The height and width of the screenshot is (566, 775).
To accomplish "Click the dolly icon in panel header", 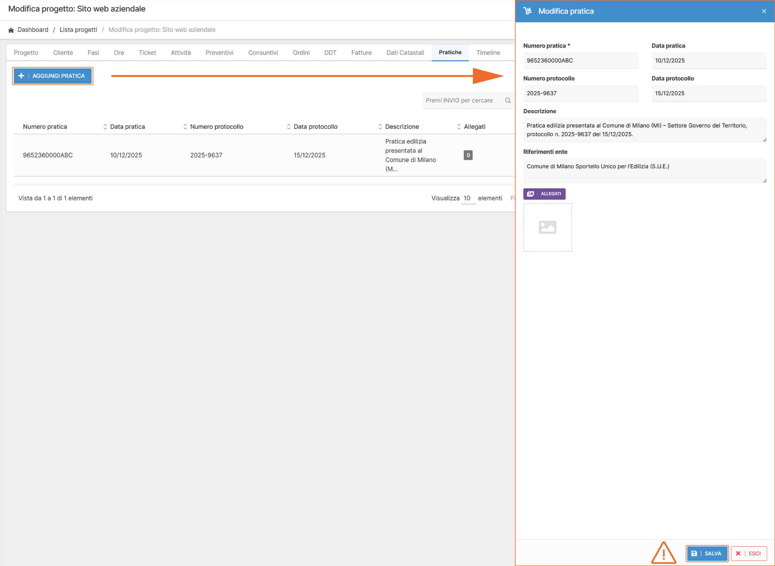I will click(x=527, y=11).
